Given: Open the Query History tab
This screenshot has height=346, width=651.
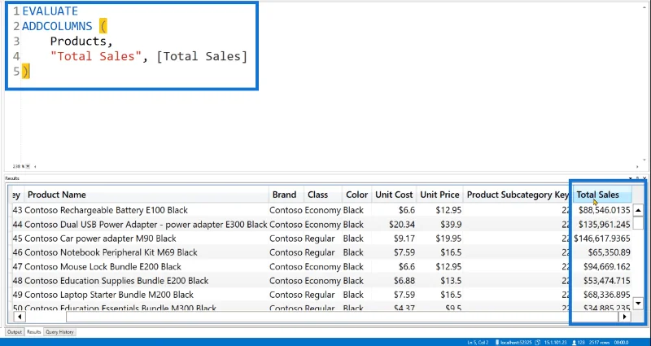Looking at the screenshot, I should point(59,332).
